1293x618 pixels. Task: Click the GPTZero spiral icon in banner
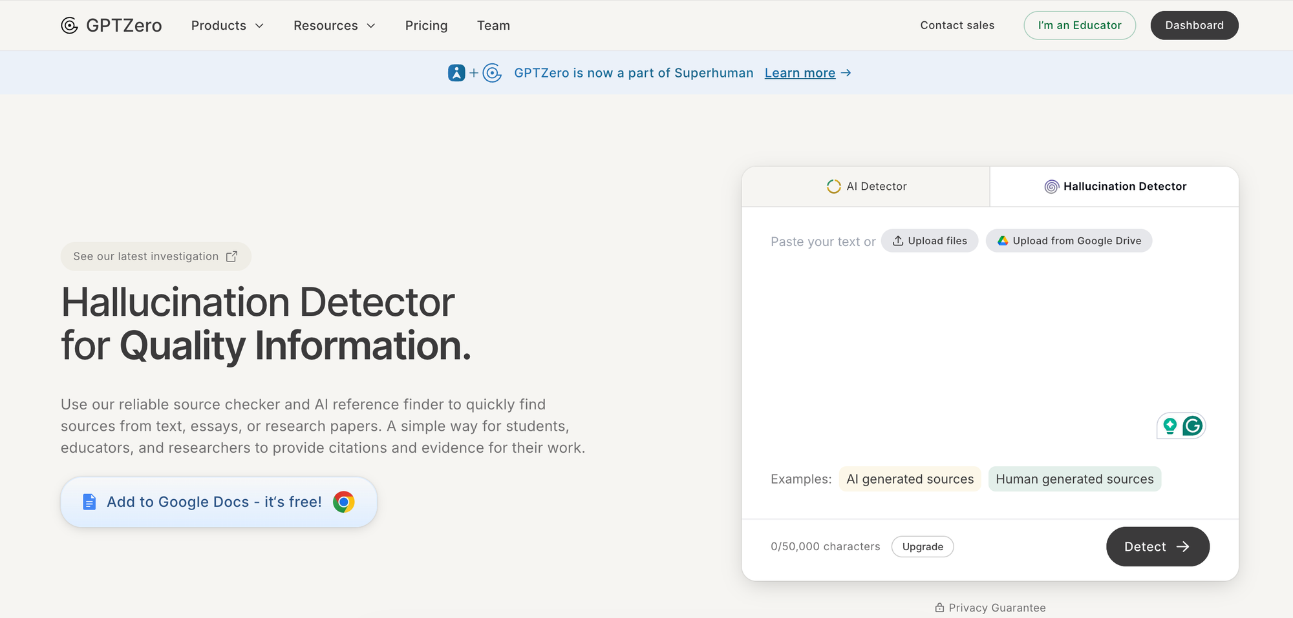click(492, 73)
